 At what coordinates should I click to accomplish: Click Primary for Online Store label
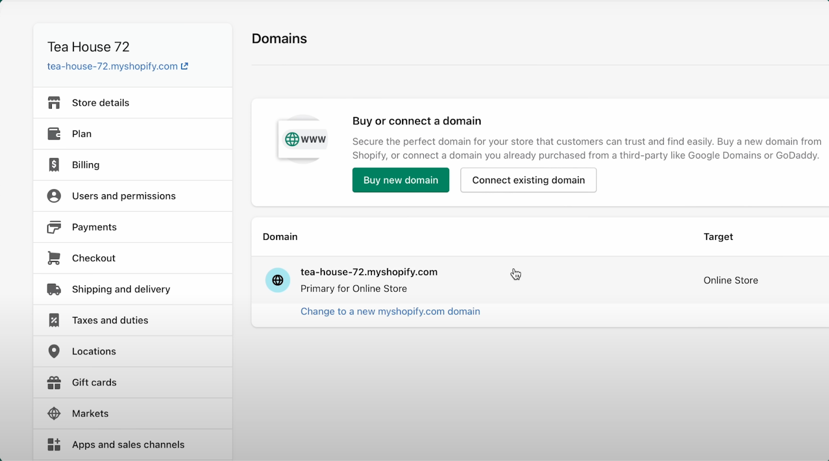(x=354, y=289)
